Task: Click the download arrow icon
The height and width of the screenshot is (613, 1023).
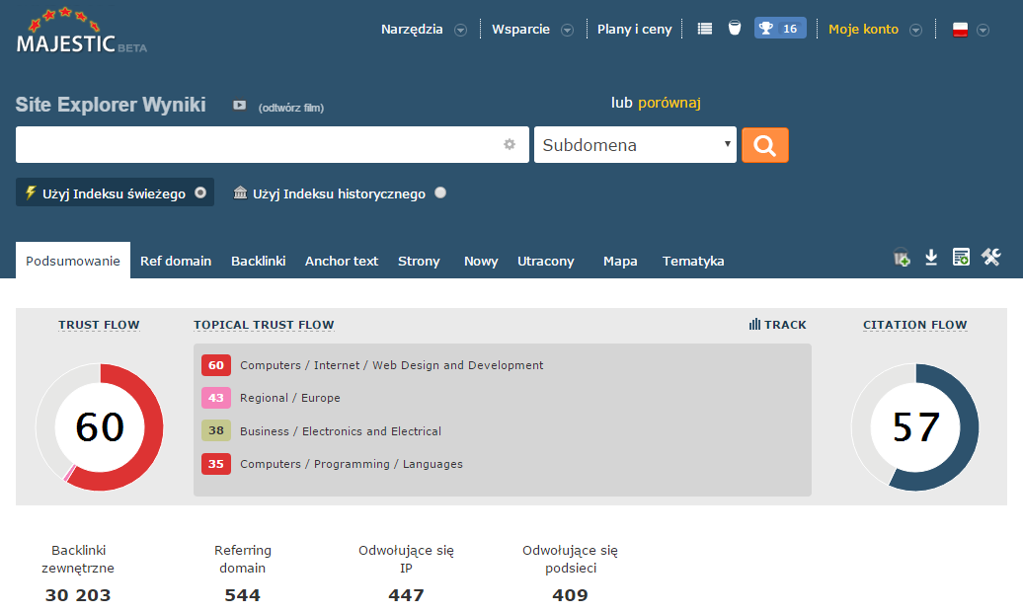Action: point(930,258)
